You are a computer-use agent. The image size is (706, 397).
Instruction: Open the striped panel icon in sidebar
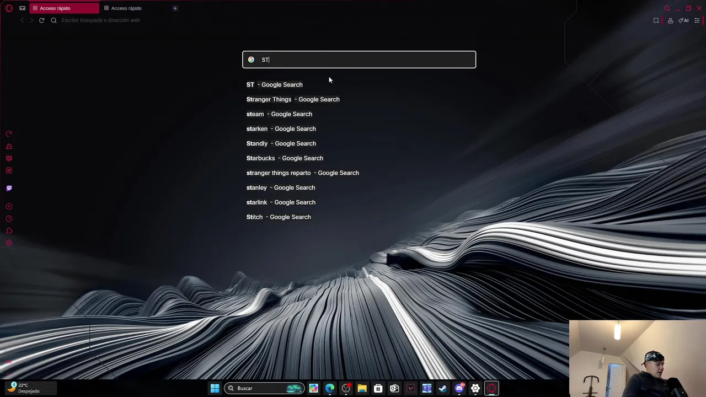9,158
